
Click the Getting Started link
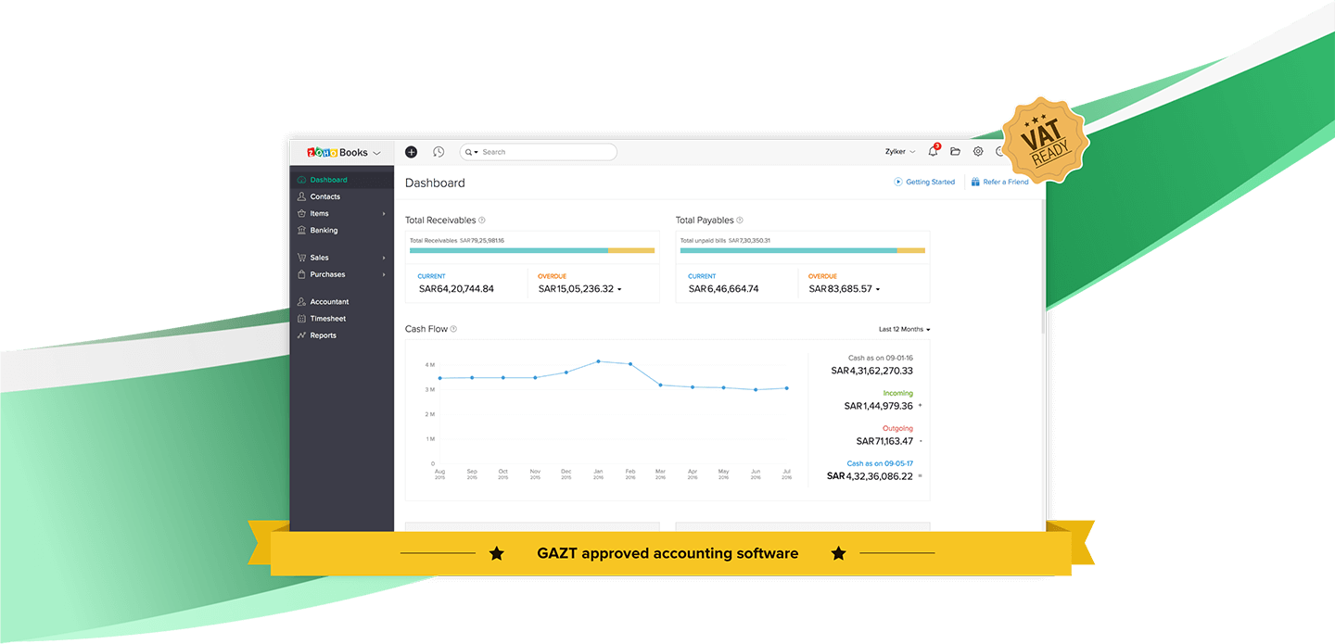point(924,182)
